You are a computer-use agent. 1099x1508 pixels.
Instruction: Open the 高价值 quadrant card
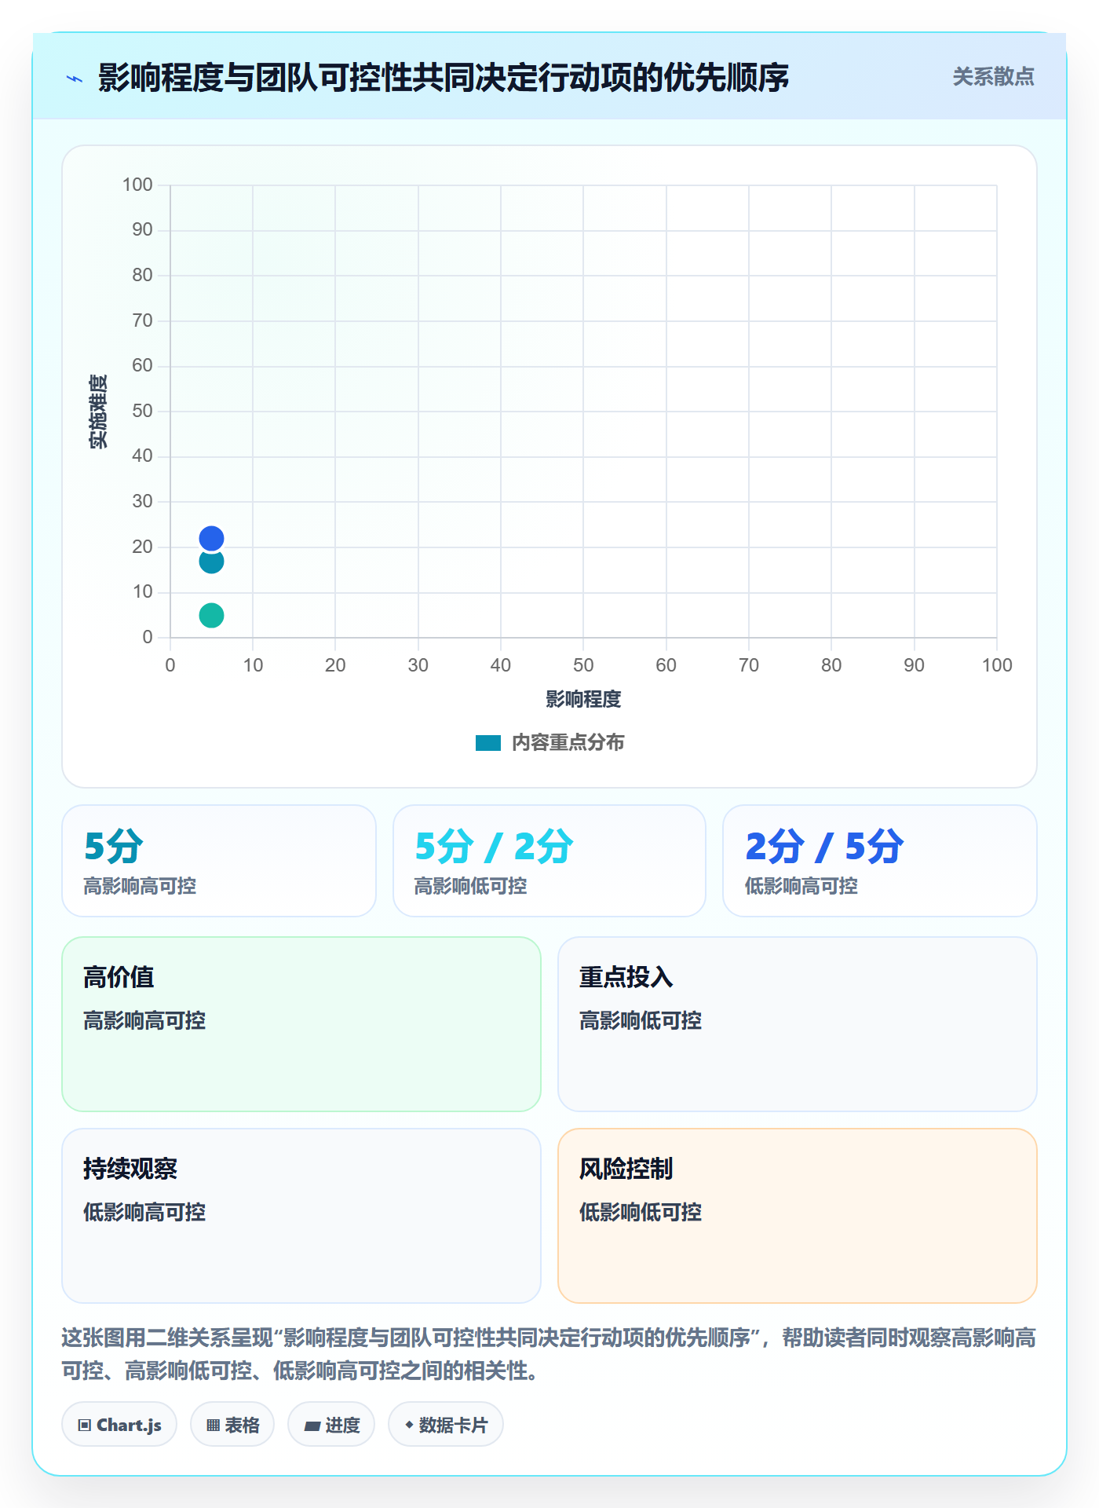click(x=301, y=1024)
